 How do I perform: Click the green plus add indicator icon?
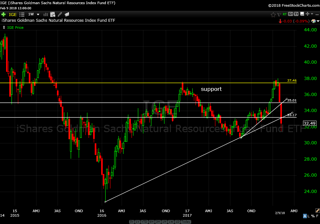click(x=4, y=14)
